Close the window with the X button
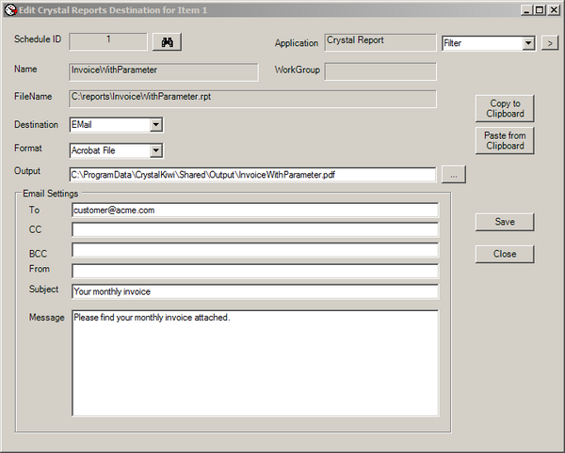 tap(554, 10)
